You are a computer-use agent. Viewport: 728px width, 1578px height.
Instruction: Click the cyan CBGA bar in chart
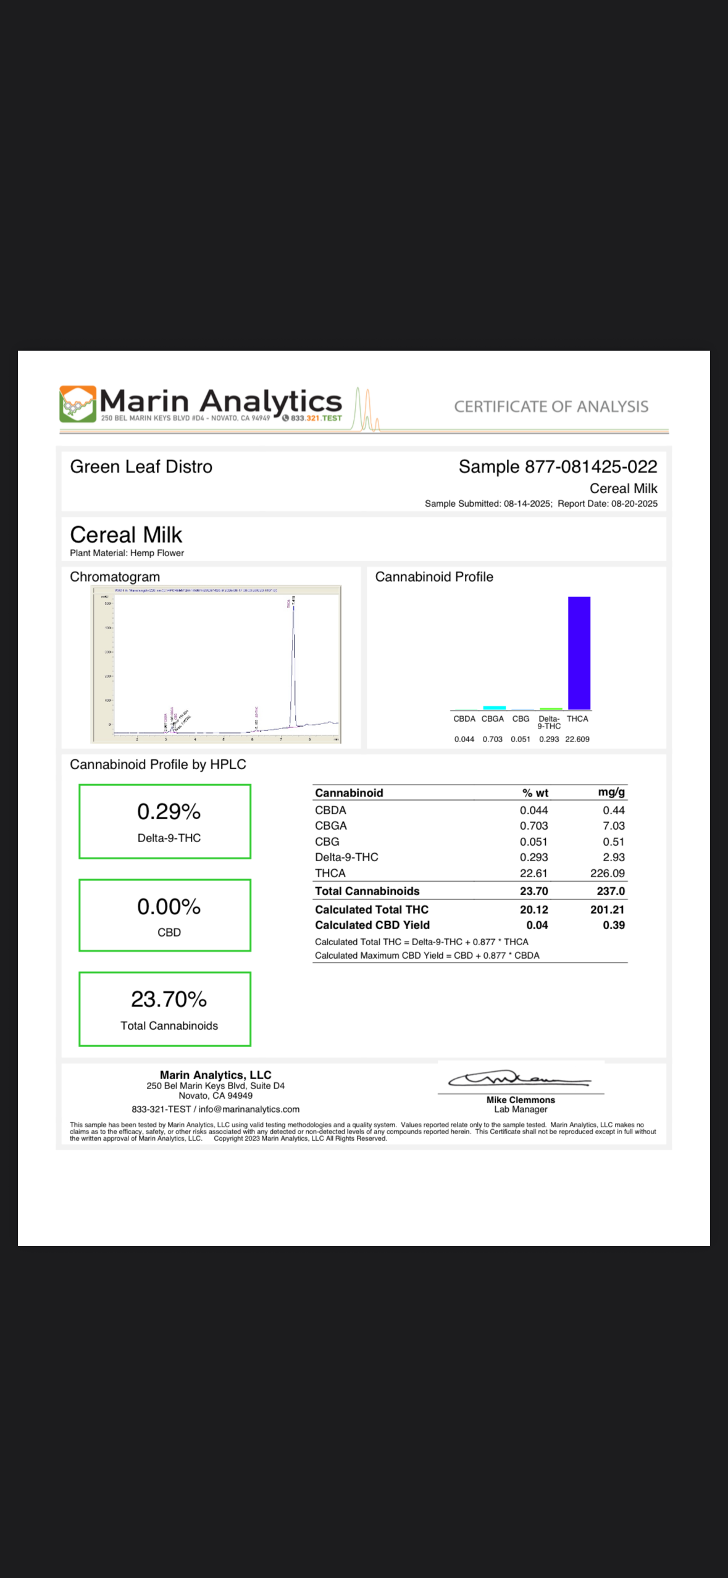click(494, 708)
